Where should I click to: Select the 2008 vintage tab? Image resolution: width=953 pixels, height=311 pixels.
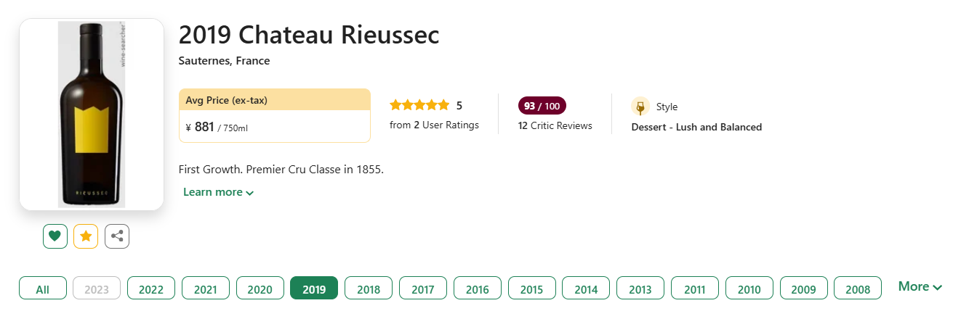tap(858, 289)
